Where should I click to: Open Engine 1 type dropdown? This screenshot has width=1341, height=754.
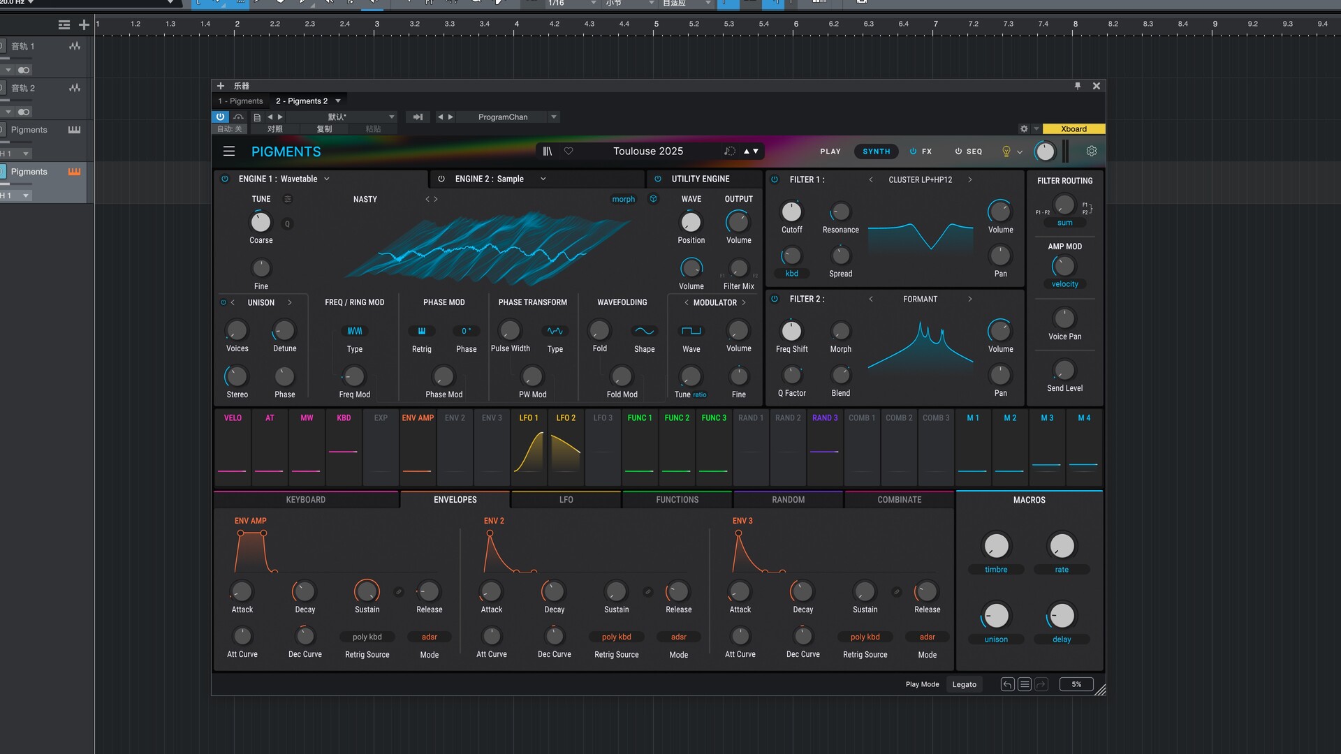tap(327, 179)
